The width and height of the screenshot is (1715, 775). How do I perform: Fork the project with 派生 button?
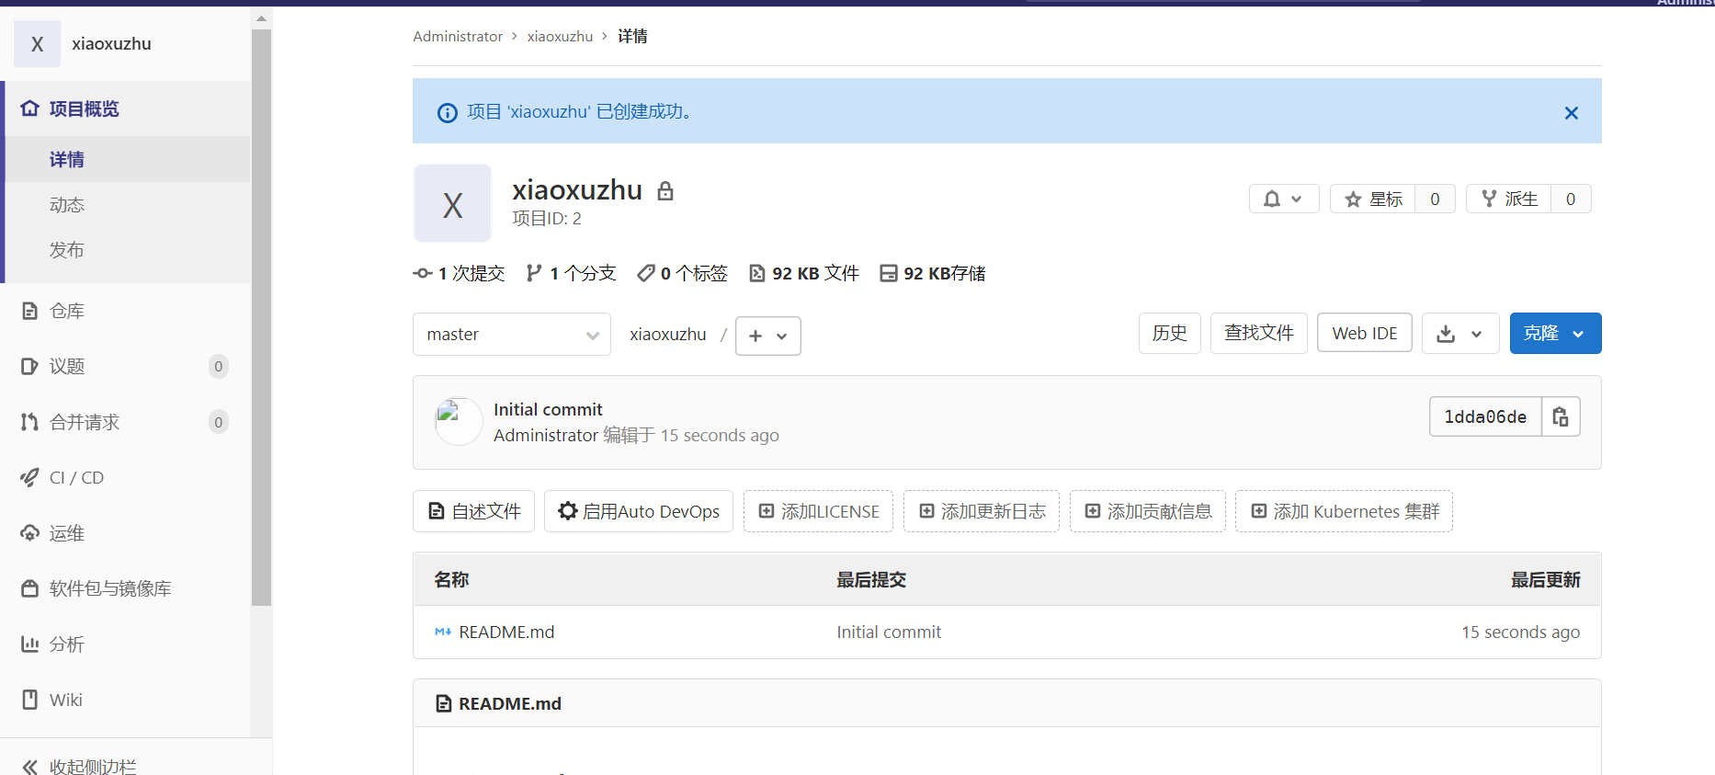[1509, 199]
